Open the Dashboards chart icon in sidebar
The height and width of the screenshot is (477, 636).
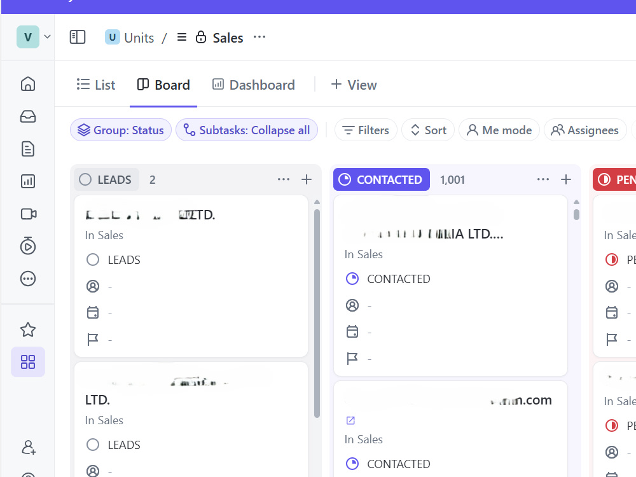(28, 181)
